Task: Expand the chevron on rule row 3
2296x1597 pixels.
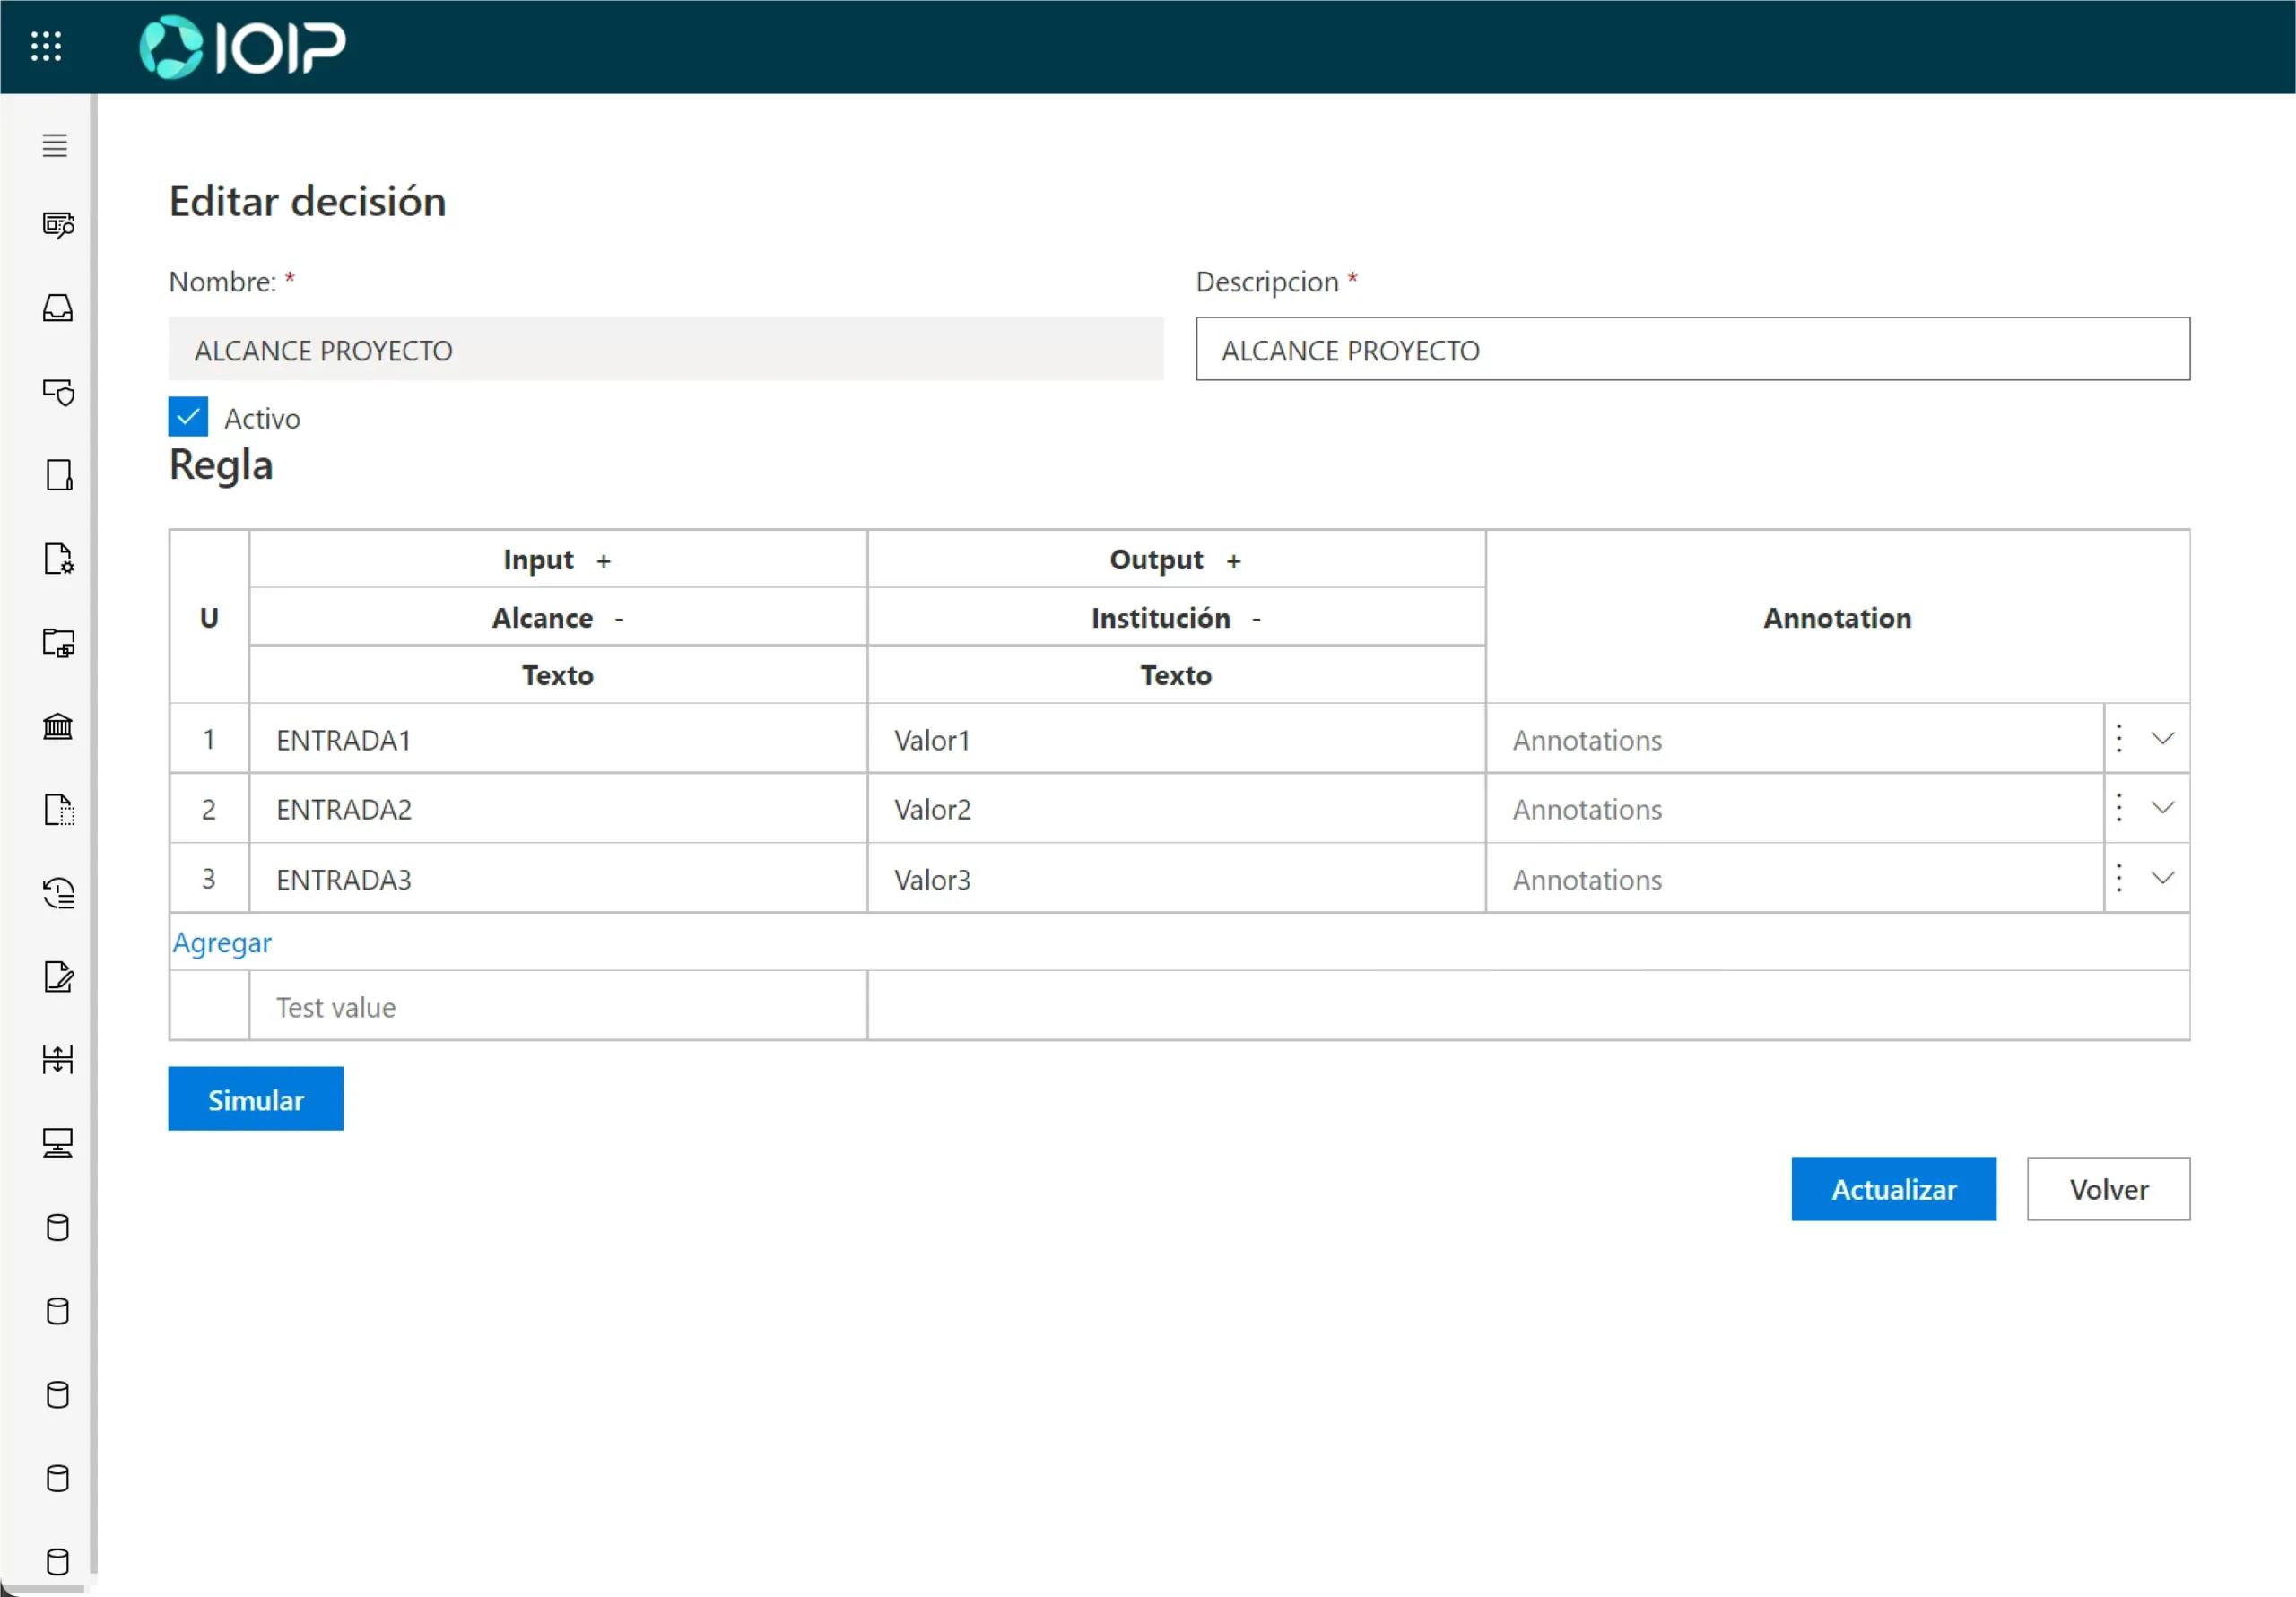Action: [x=2162, y=878]
